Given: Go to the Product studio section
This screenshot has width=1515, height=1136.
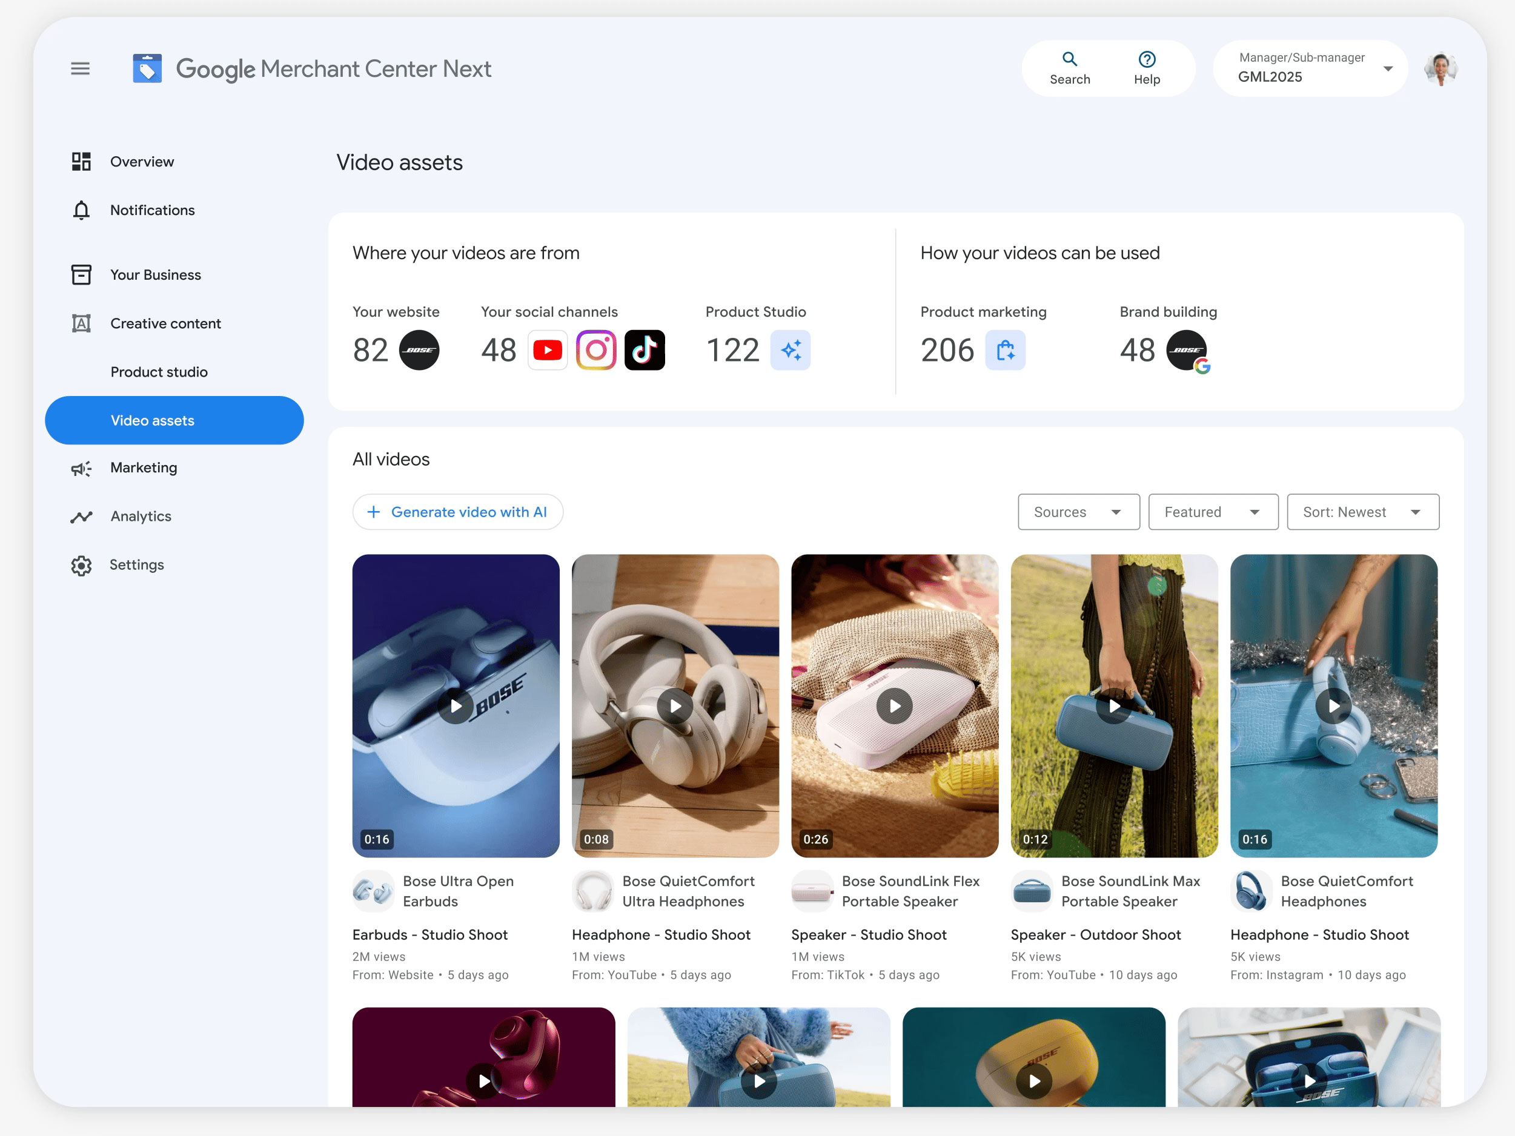Looking at the screenshot, I should click(158, 372).
